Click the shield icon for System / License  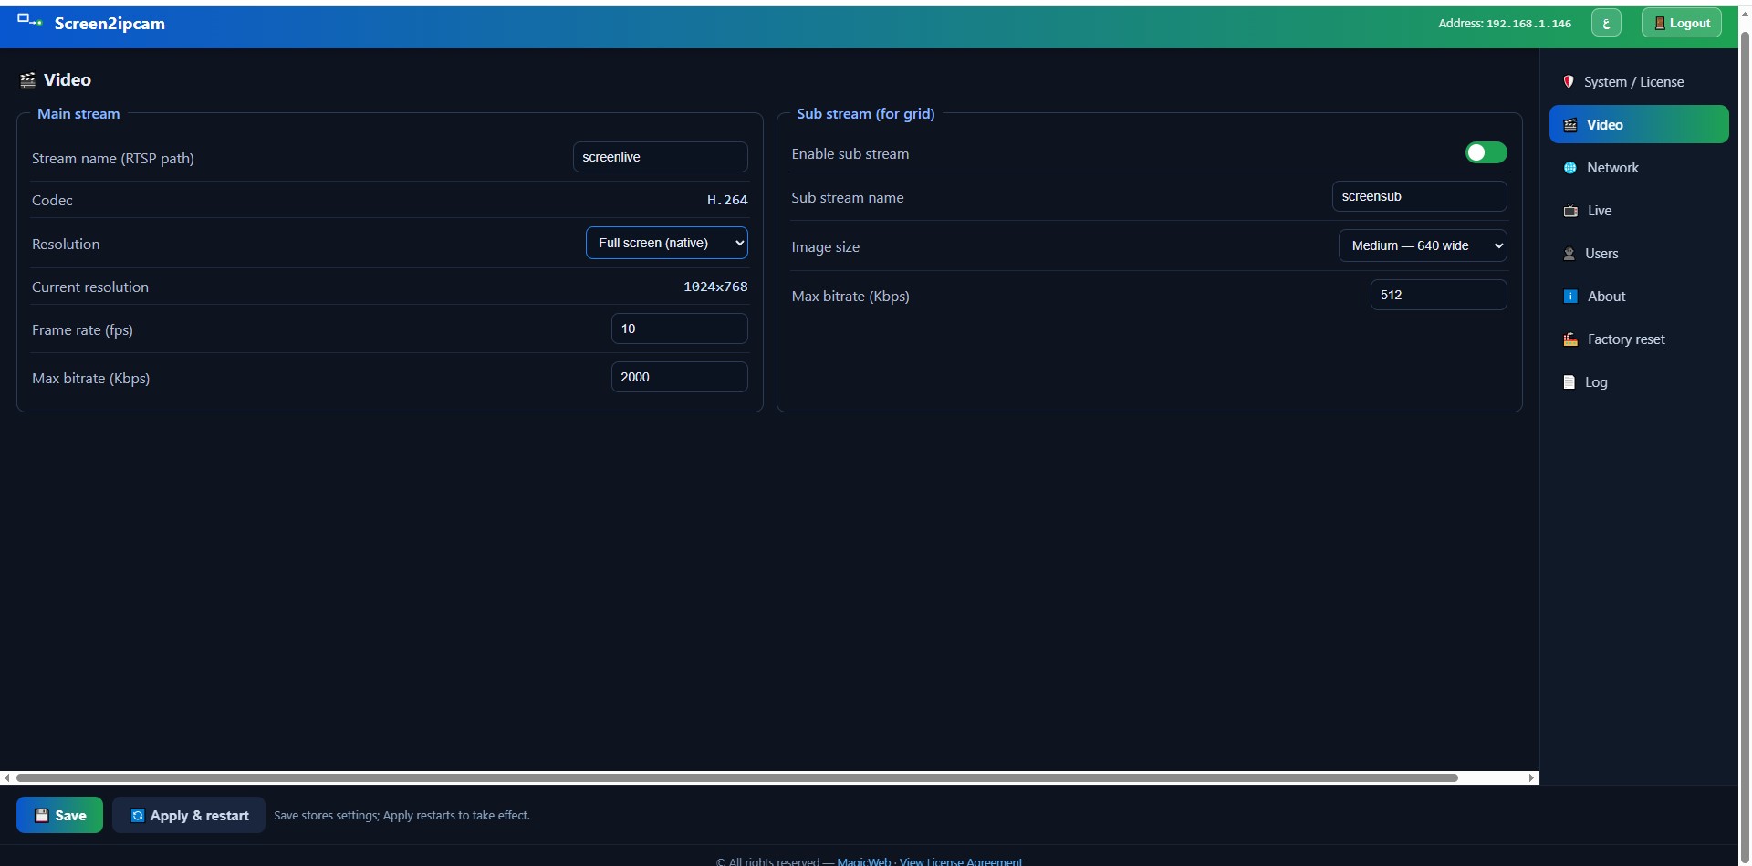point(1569,81)
